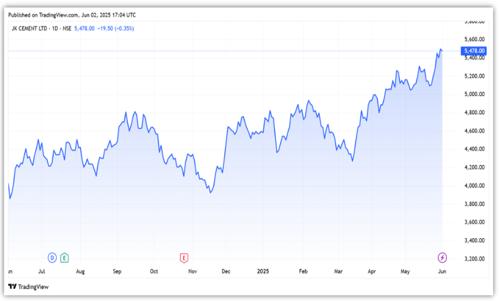Click the 4,000.00 level on price axis
499x301 pixels.
click(x=474, y=186)
